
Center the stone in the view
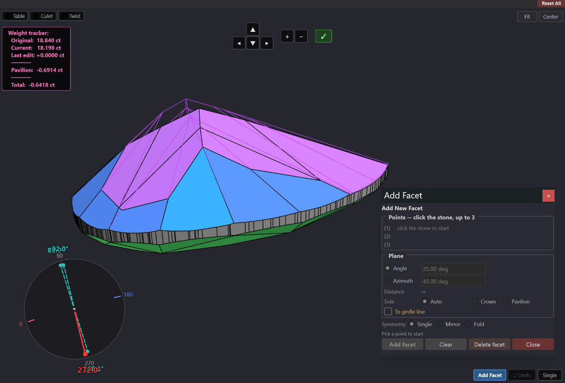coord(551,16)
